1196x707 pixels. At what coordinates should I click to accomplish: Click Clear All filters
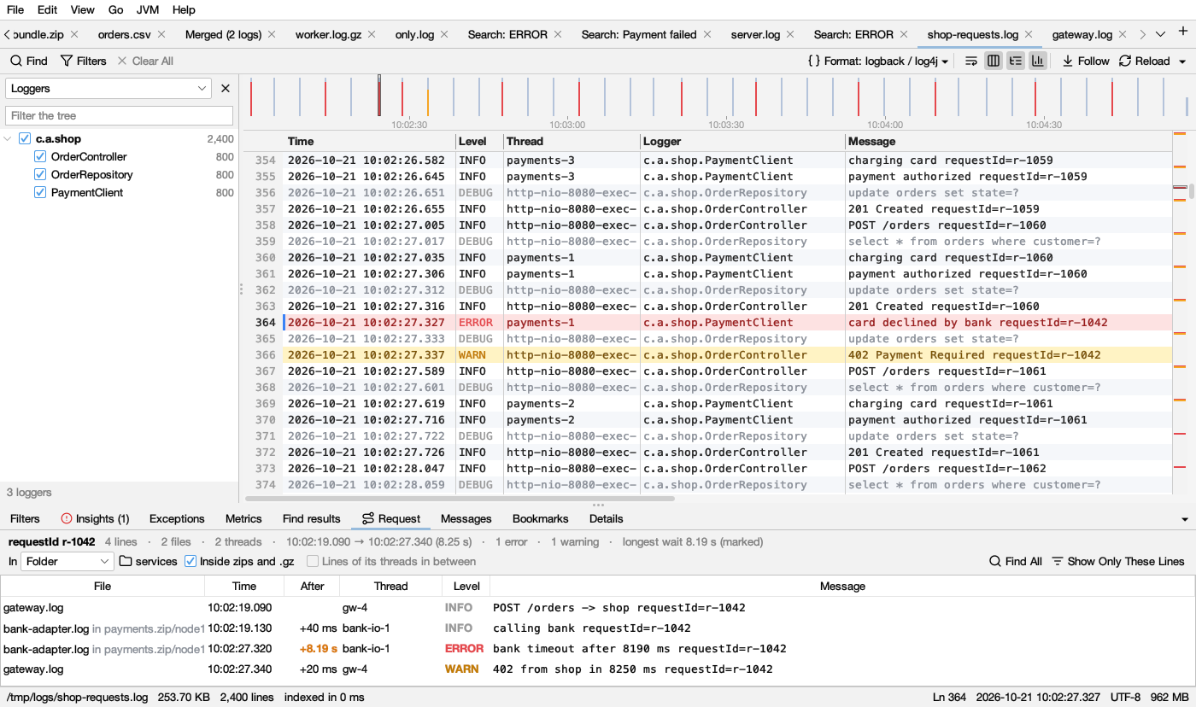(145, 61)
